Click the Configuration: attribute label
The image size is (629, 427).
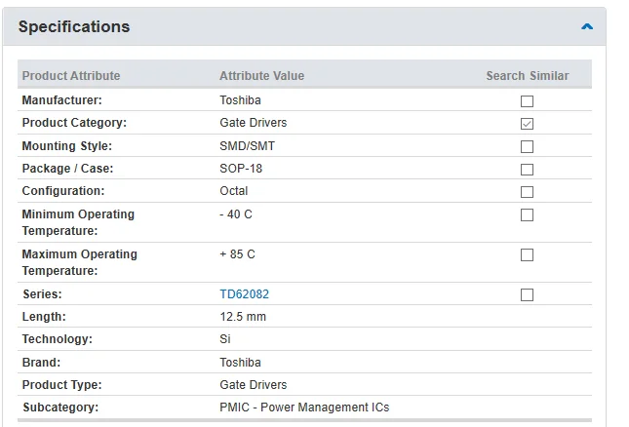pos(63,190)
